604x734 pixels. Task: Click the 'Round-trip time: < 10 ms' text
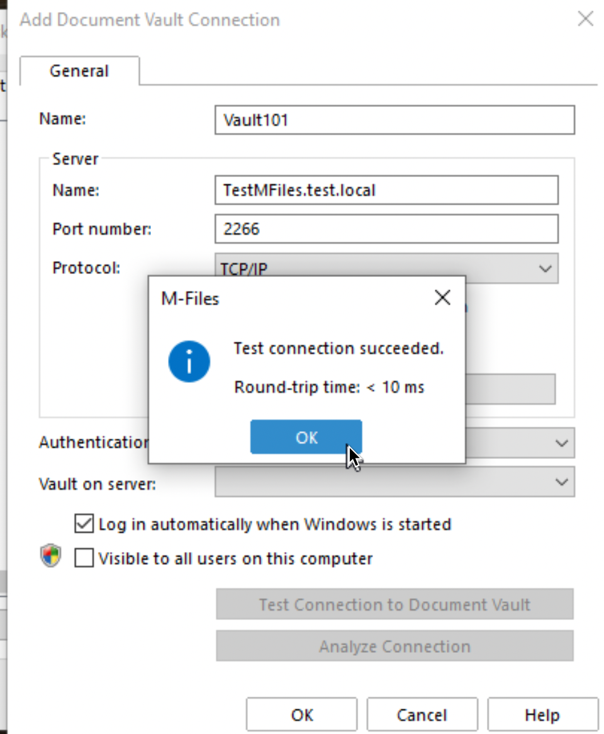329,387
